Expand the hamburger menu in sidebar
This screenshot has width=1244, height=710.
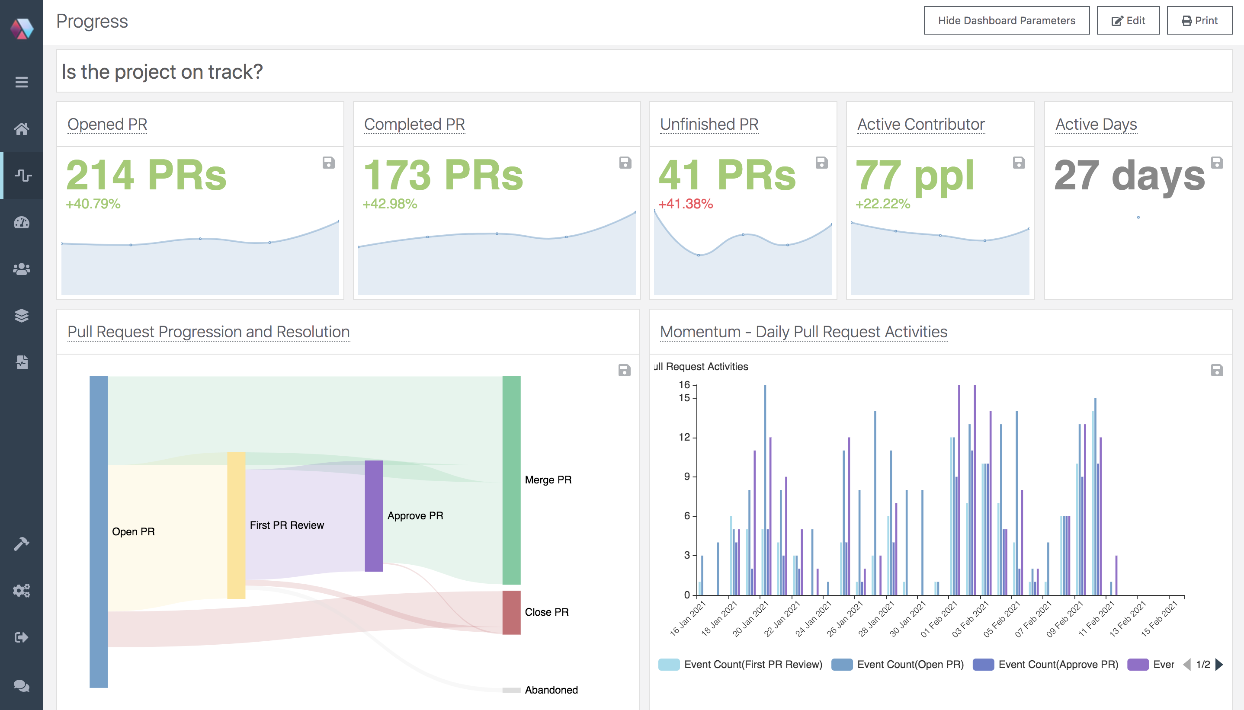[22, 83]
